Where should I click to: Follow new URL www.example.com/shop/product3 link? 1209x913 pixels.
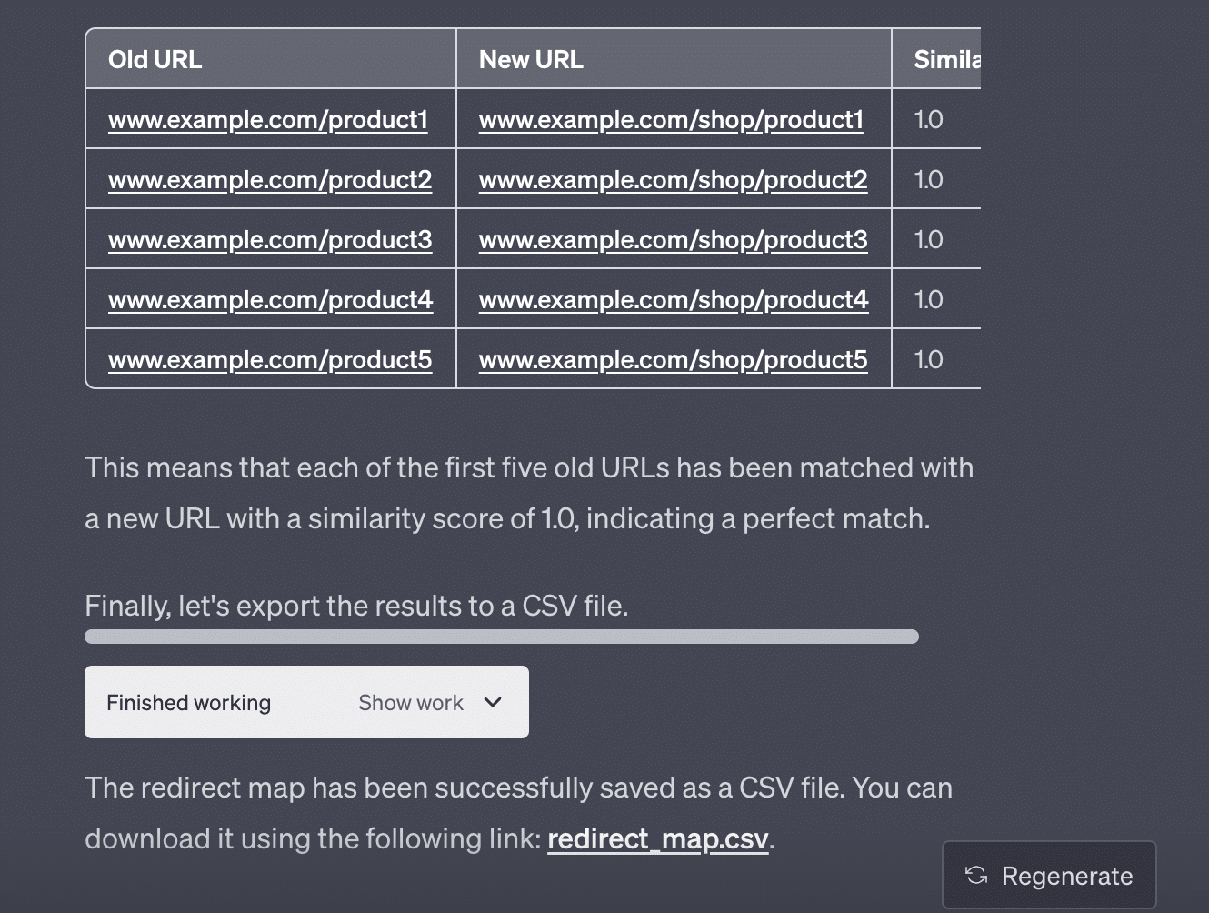(673, 240)
